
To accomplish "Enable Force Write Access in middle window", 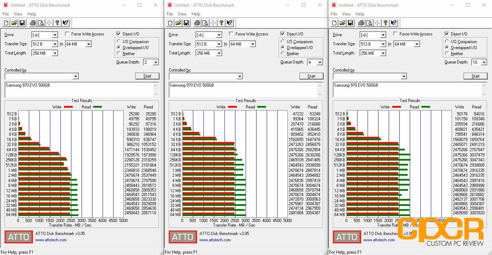I will tap(231, 34).
